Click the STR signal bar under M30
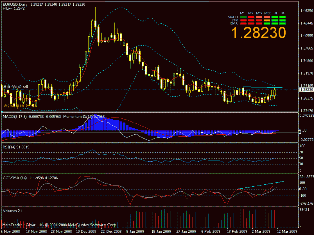 click(x=267, y=20)
